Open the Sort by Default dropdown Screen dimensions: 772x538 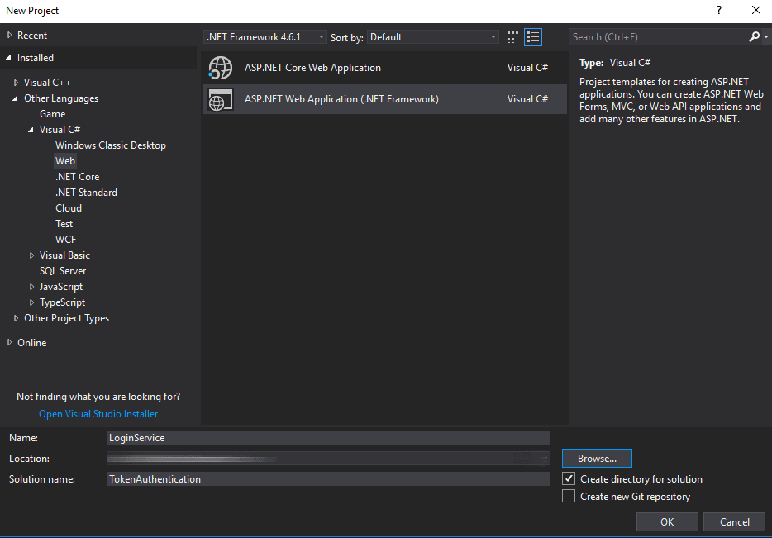(432, 37)
